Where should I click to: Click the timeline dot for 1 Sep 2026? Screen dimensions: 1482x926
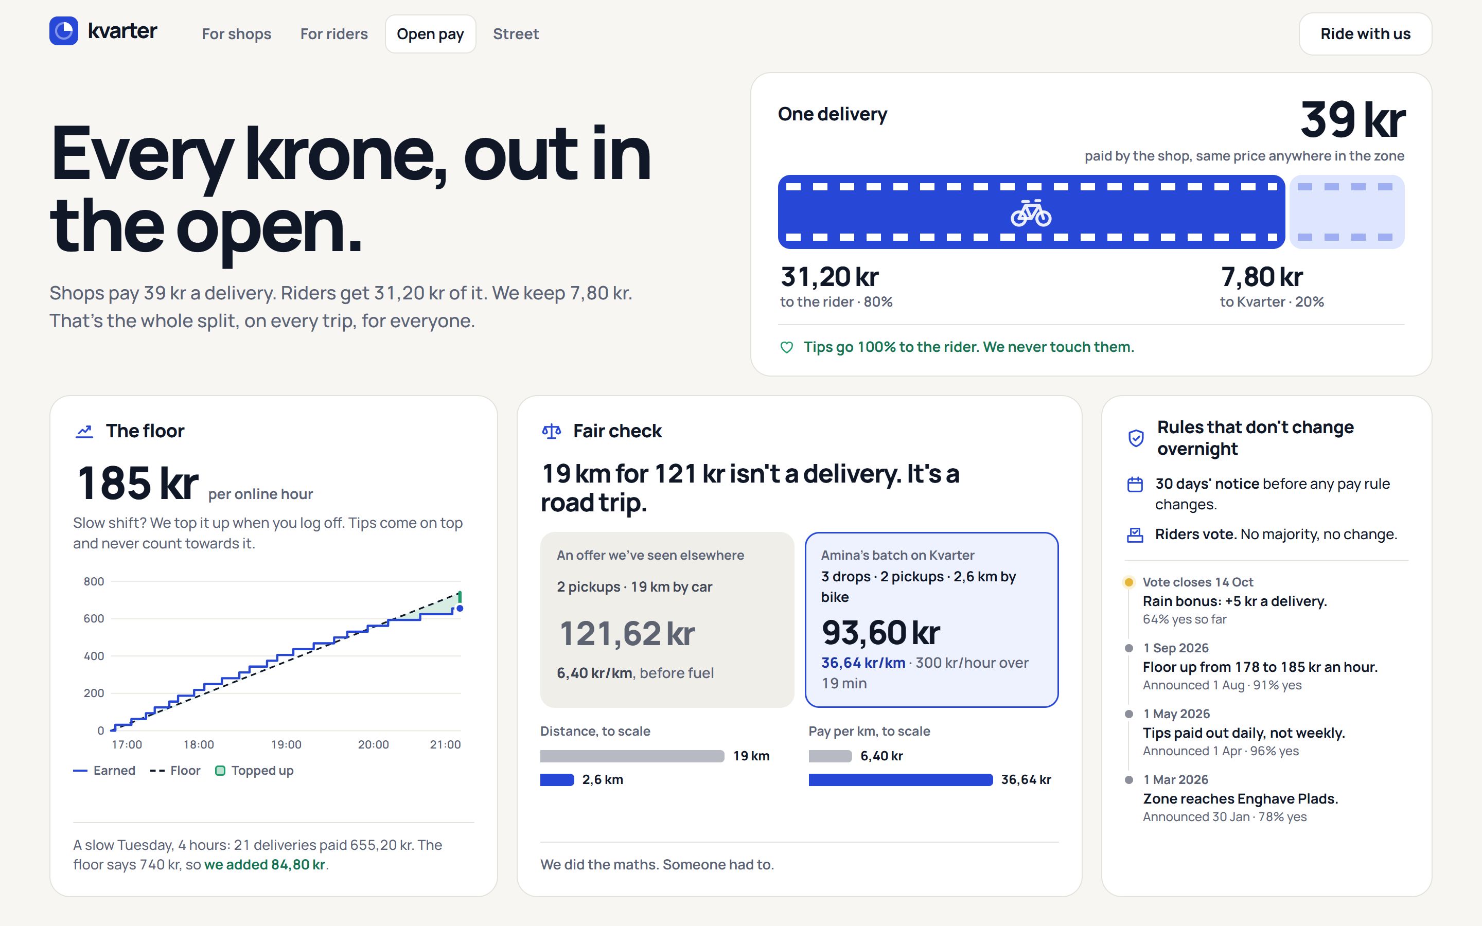[1128, 648]
